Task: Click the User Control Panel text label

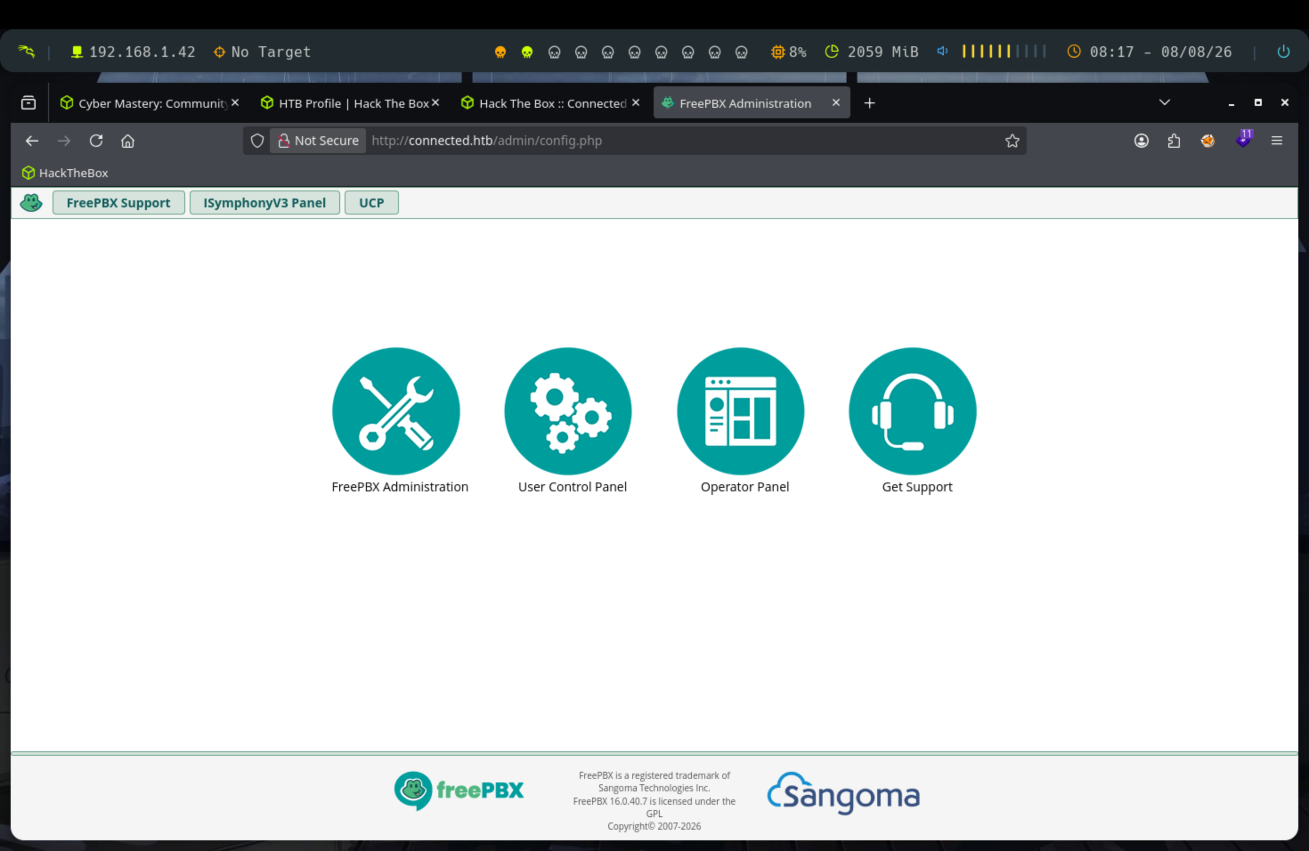Action: tap(572, 487)
